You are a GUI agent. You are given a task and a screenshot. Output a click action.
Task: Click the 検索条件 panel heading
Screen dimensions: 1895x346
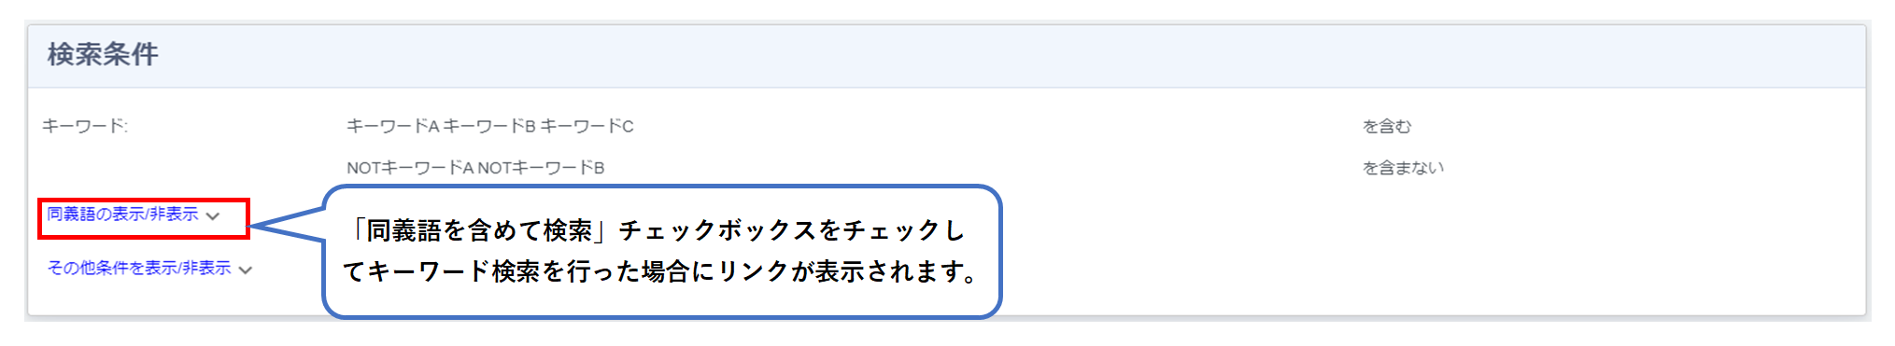coord(103,54)
